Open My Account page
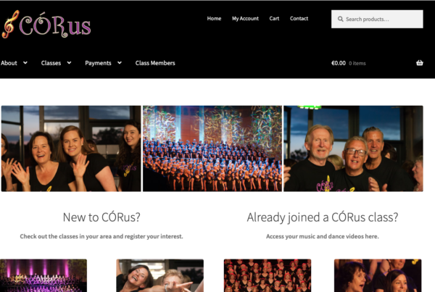435x292 pixels. point(245,19)
